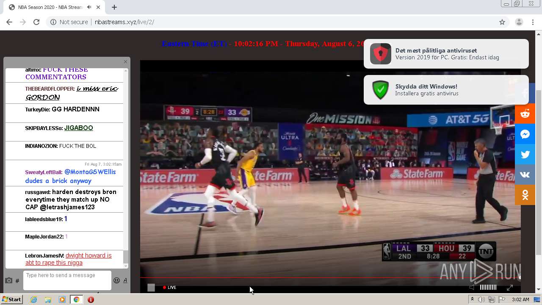Click username THEBEARDFLOPPER in chat
Image resolution: width=542 pixels, height=305 pixels.
coord(50,89)
